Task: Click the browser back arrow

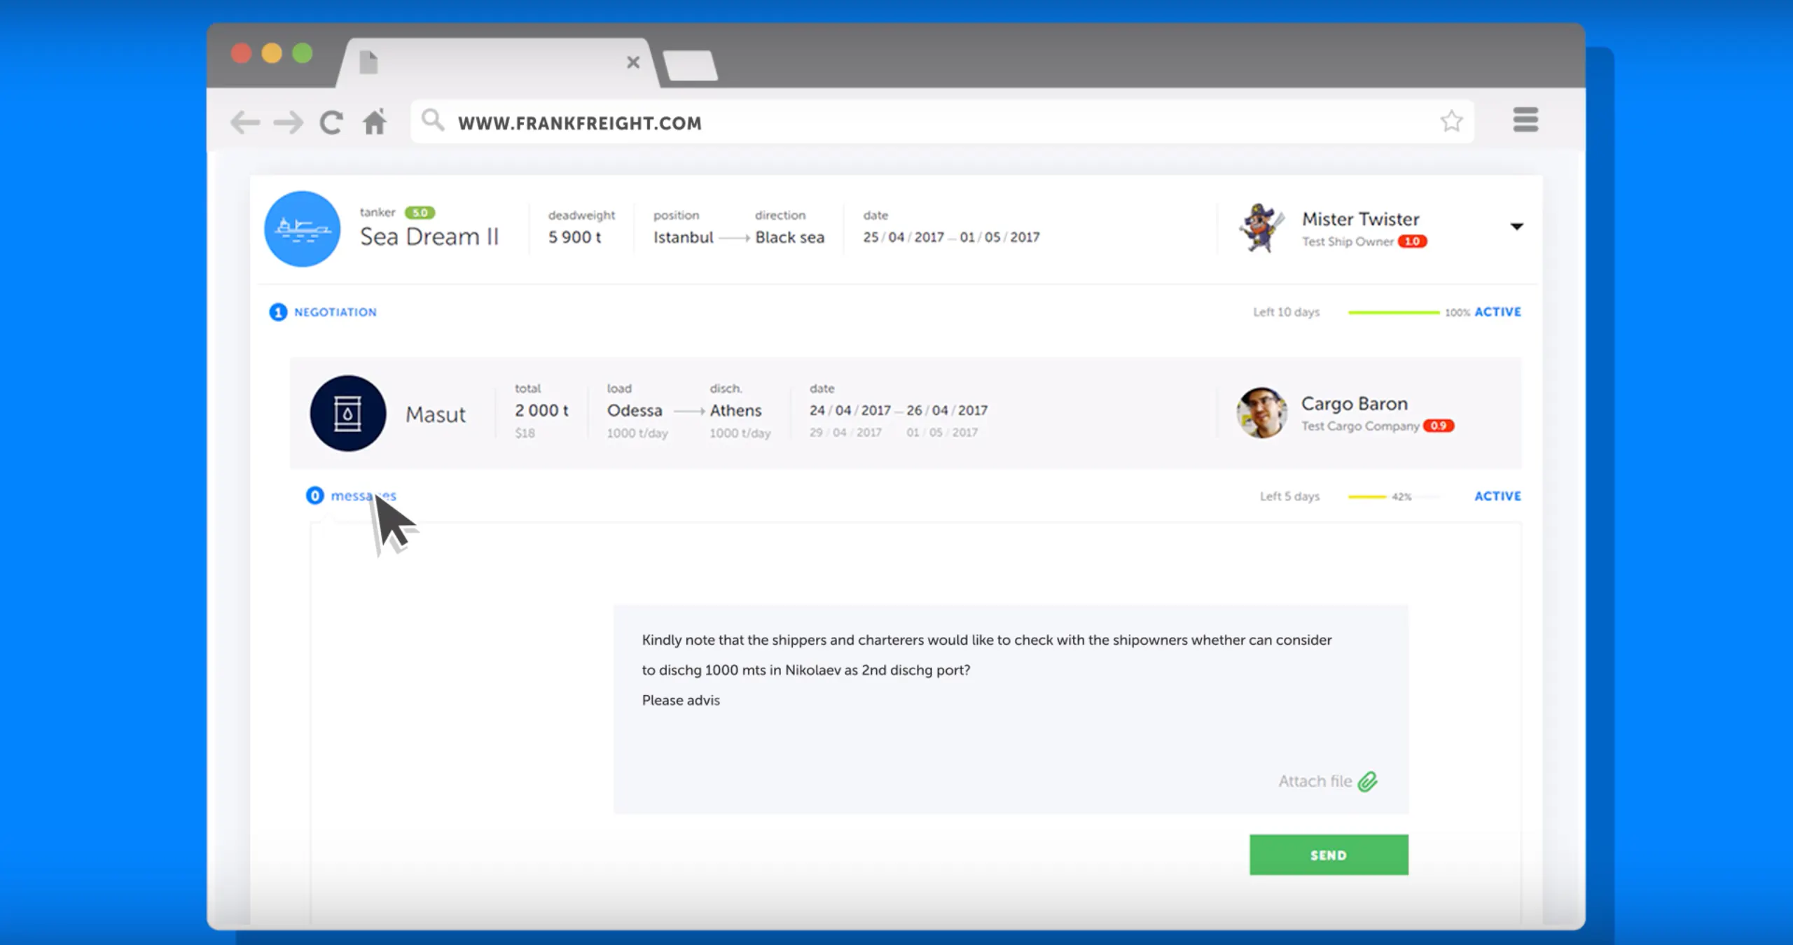Action: pos(245,122)
